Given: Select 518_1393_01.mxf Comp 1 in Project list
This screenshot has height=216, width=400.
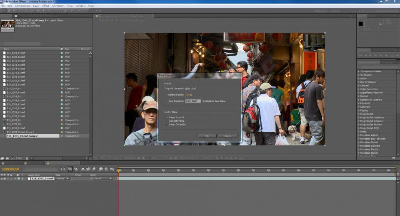Looking at the screenshot, I should (x=20, y=132).
